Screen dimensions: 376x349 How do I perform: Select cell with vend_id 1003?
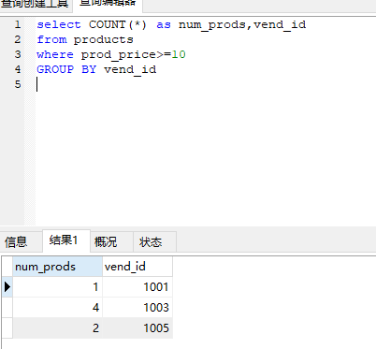click(137, 308)
